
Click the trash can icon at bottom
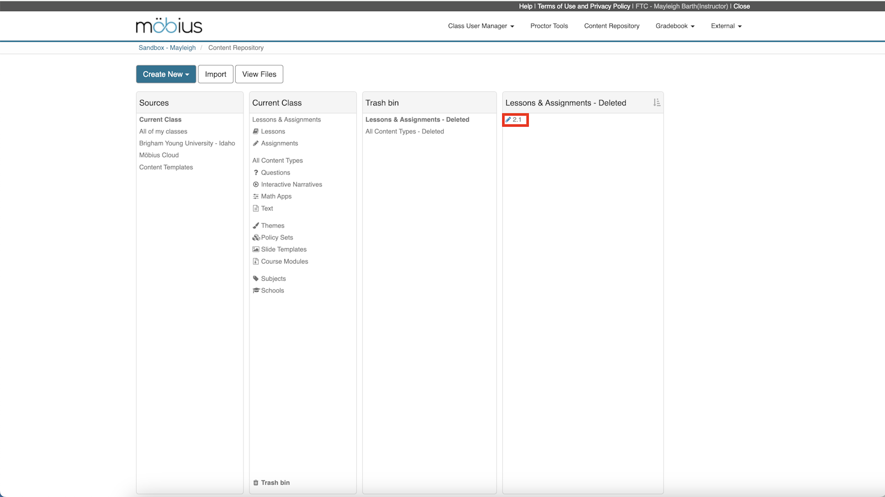click(256, 483)
